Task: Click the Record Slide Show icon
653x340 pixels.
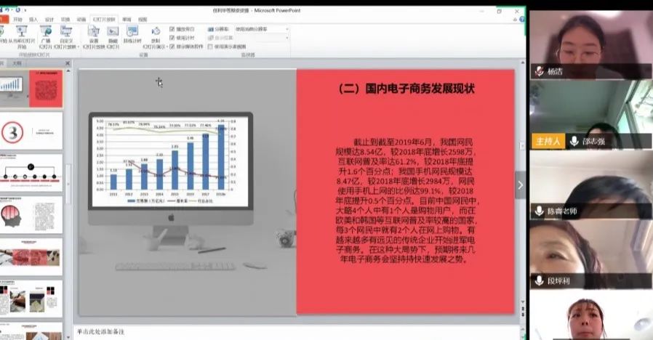Action: pyautogui.click(x=157, y=32)
